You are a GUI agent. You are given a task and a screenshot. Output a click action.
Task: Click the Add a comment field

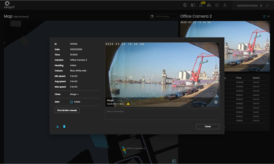(x=162, y=114)
